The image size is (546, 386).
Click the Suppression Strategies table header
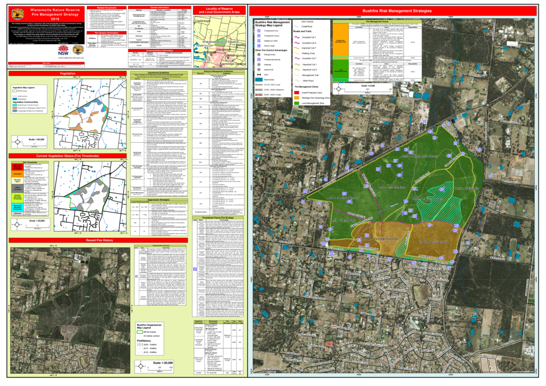coord(158,200)
